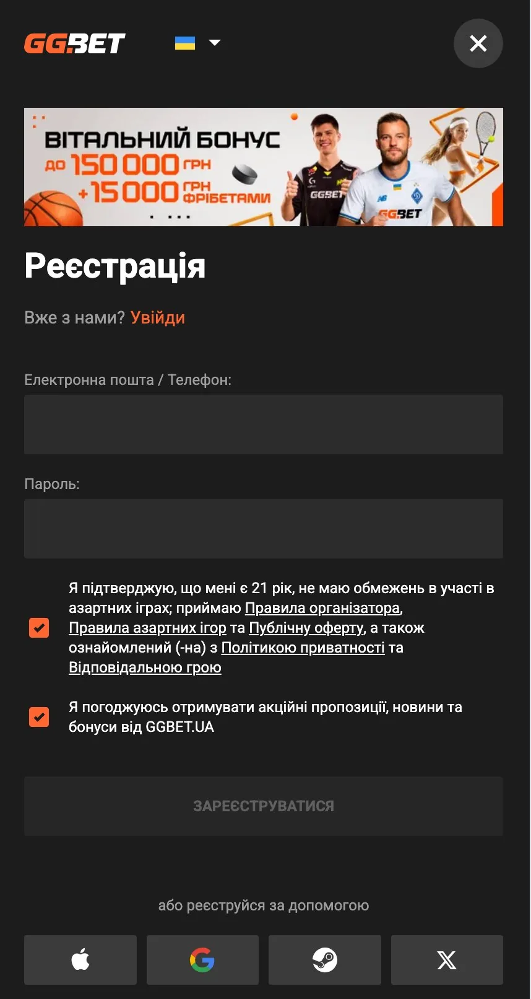Open the Відповідальною грою page
531x999 pixels.
point(144,667)
